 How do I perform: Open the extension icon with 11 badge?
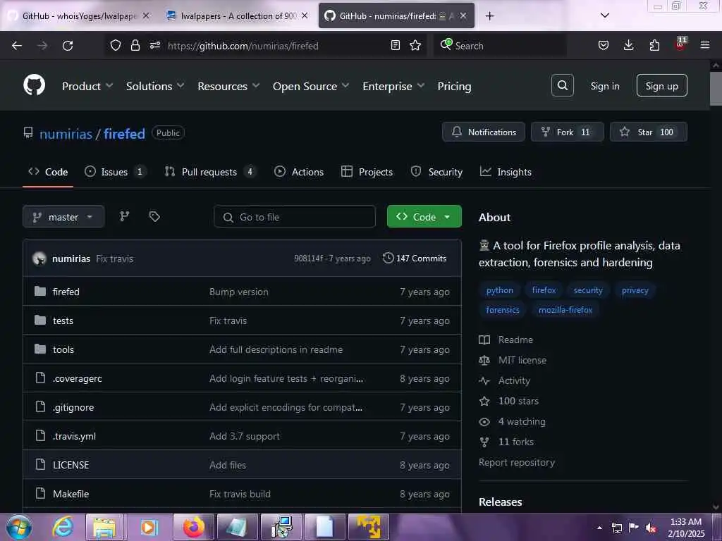point(680,44)
